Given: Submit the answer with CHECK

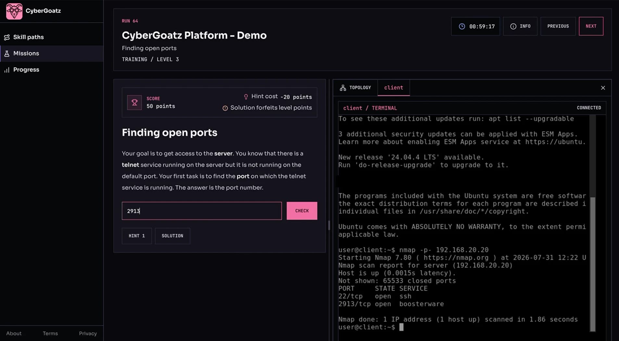Looking at the screenshot, I should pos(302,211).
